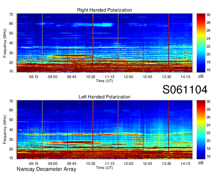Click the "12:00" time tick of Right Handed plot
The image size is (214, 173).
pos(128,77)
